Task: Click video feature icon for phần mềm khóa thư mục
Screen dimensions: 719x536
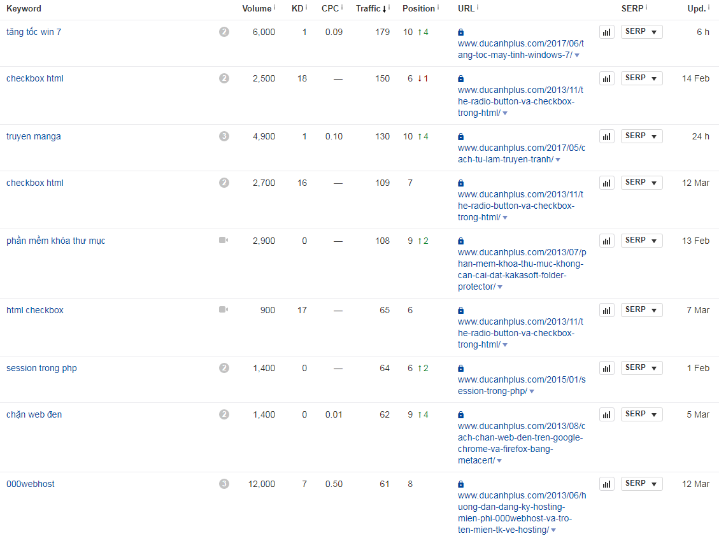Action: (x=224, y=241)
